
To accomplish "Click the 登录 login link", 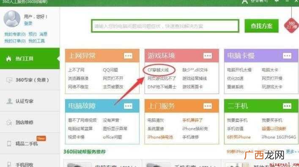I will [x=28, y=23].
